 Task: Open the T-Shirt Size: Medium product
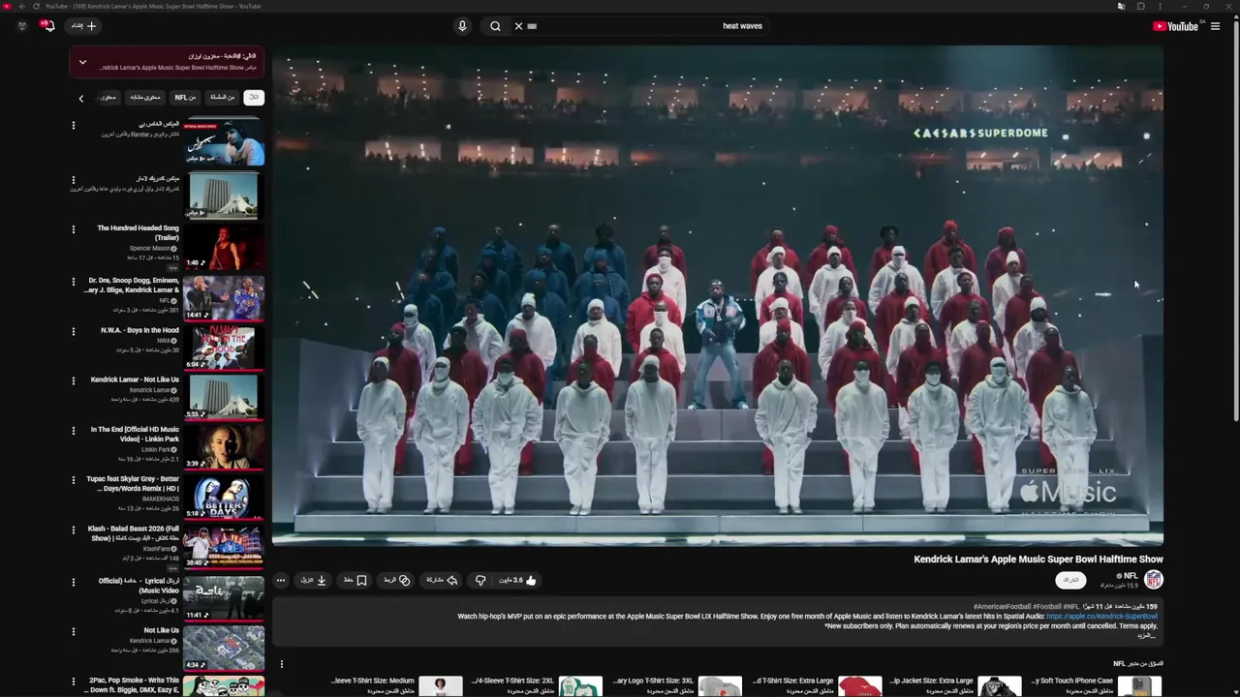[397, 685]
